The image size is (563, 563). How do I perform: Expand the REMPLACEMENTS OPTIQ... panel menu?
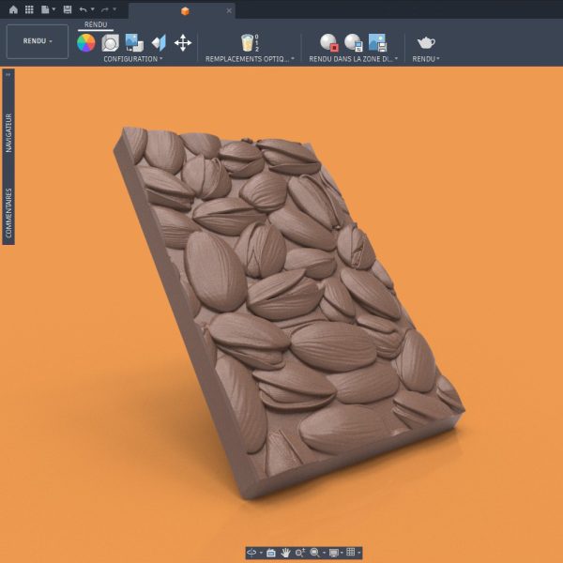coord(250,59)
